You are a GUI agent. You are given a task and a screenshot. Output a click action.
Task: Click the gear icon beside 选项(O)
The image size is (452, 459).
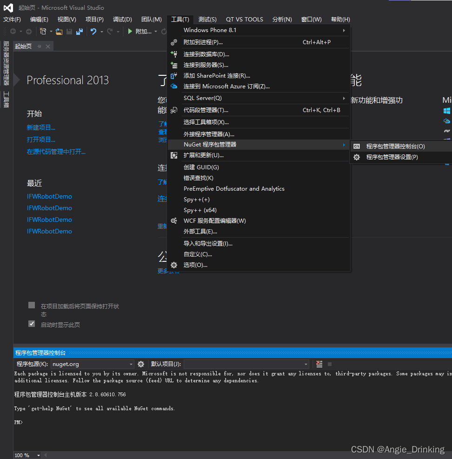point(174,265)
